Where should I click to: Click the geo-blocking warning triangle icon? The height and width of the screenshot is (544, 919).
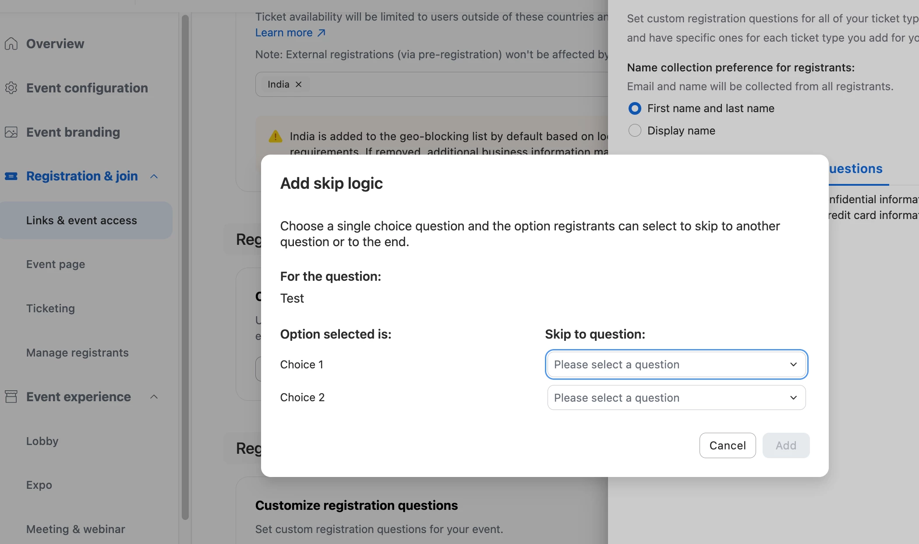click(275, 136)
